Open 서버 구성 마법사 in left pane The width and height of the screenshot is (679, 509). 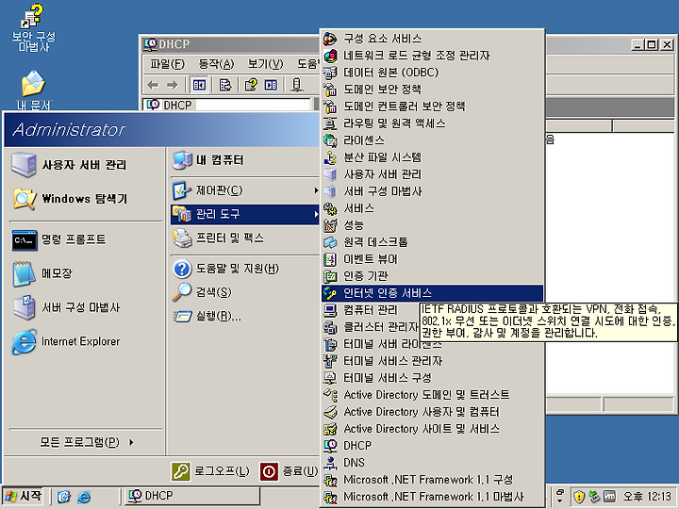[x=86, y=307]
